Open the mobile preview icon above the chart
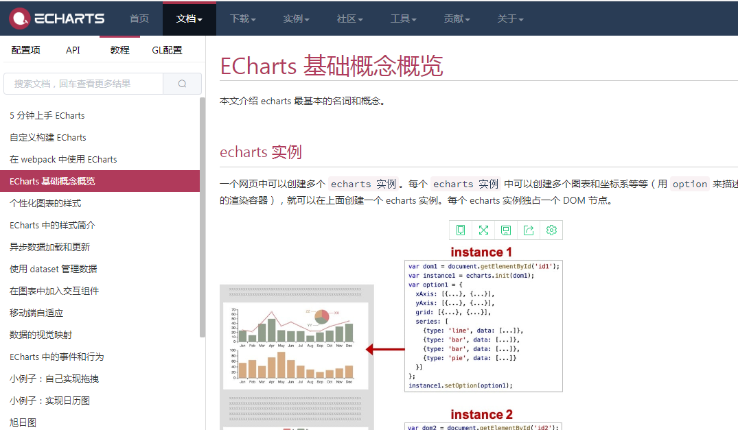 click(461, 230)
